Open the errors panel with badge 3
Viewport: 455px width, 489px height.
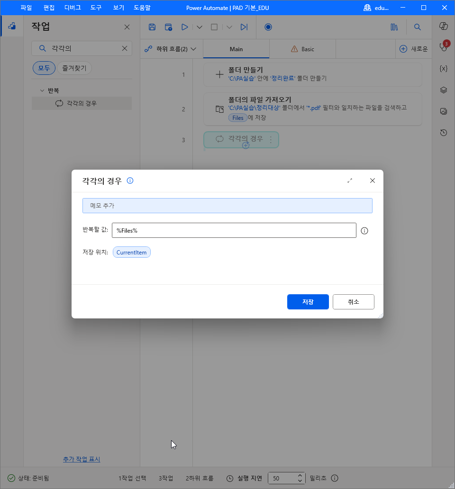[444, 46]
